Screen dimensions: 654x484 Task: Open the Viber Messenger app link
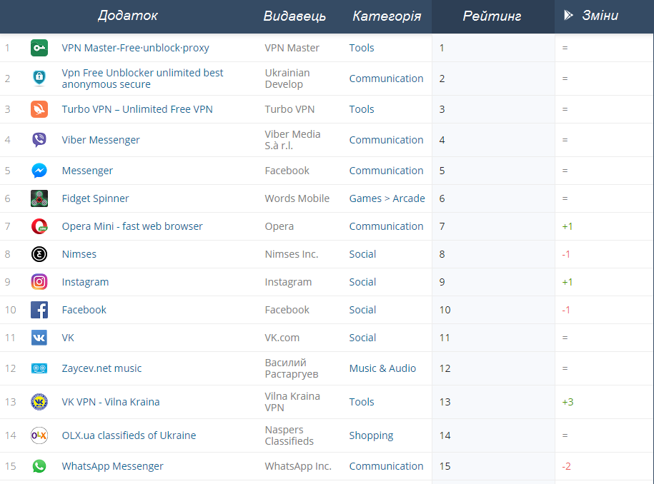[101, 140]
